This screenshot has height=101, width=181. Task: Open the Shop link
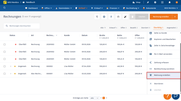(x=136, y=2)
